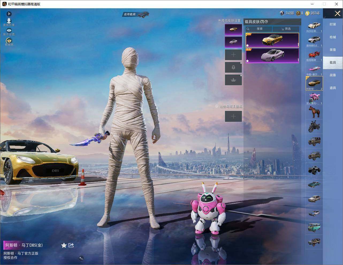Viewport: 343px width, 265px height.
Task: Open help icon next to 载具皮肤
Action: coord(266,22)
